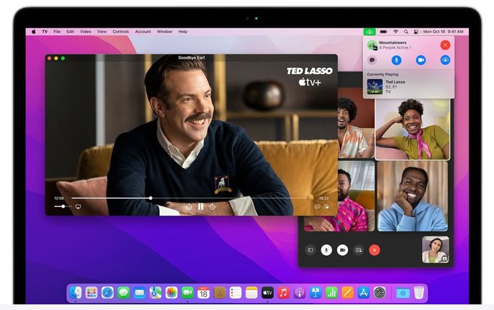Open Calendar from the Dock

203,293
